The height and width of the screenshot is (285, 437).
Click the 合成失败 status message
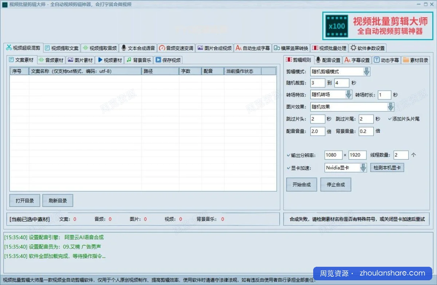357,219
